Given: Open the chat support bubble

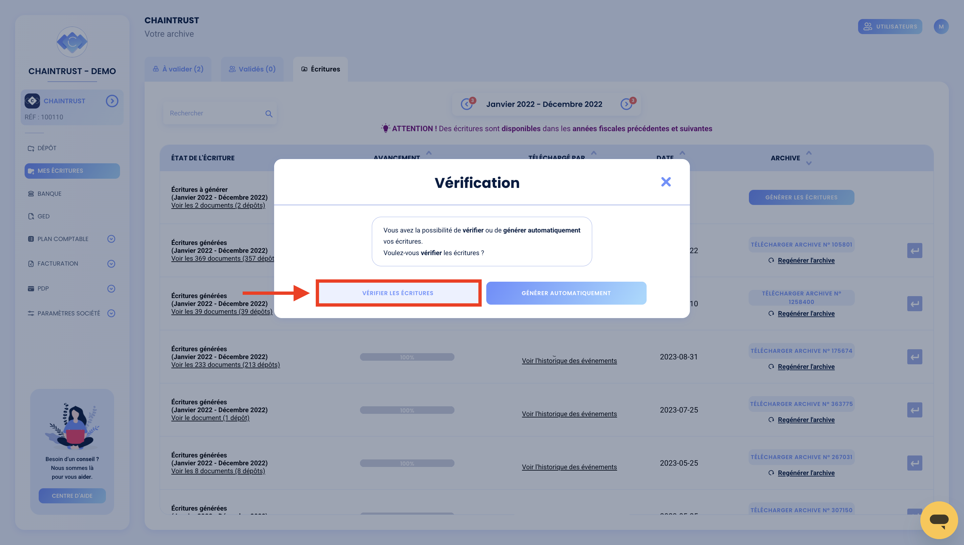Looking at the screenshot, I should (x=939, y=520).
